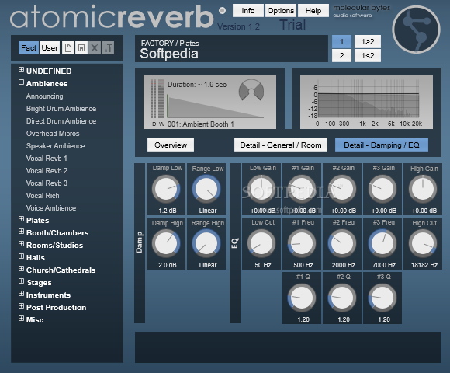Click the rename preset icon
Viewport: 450px width, 373px height.
tap(108, 47)
